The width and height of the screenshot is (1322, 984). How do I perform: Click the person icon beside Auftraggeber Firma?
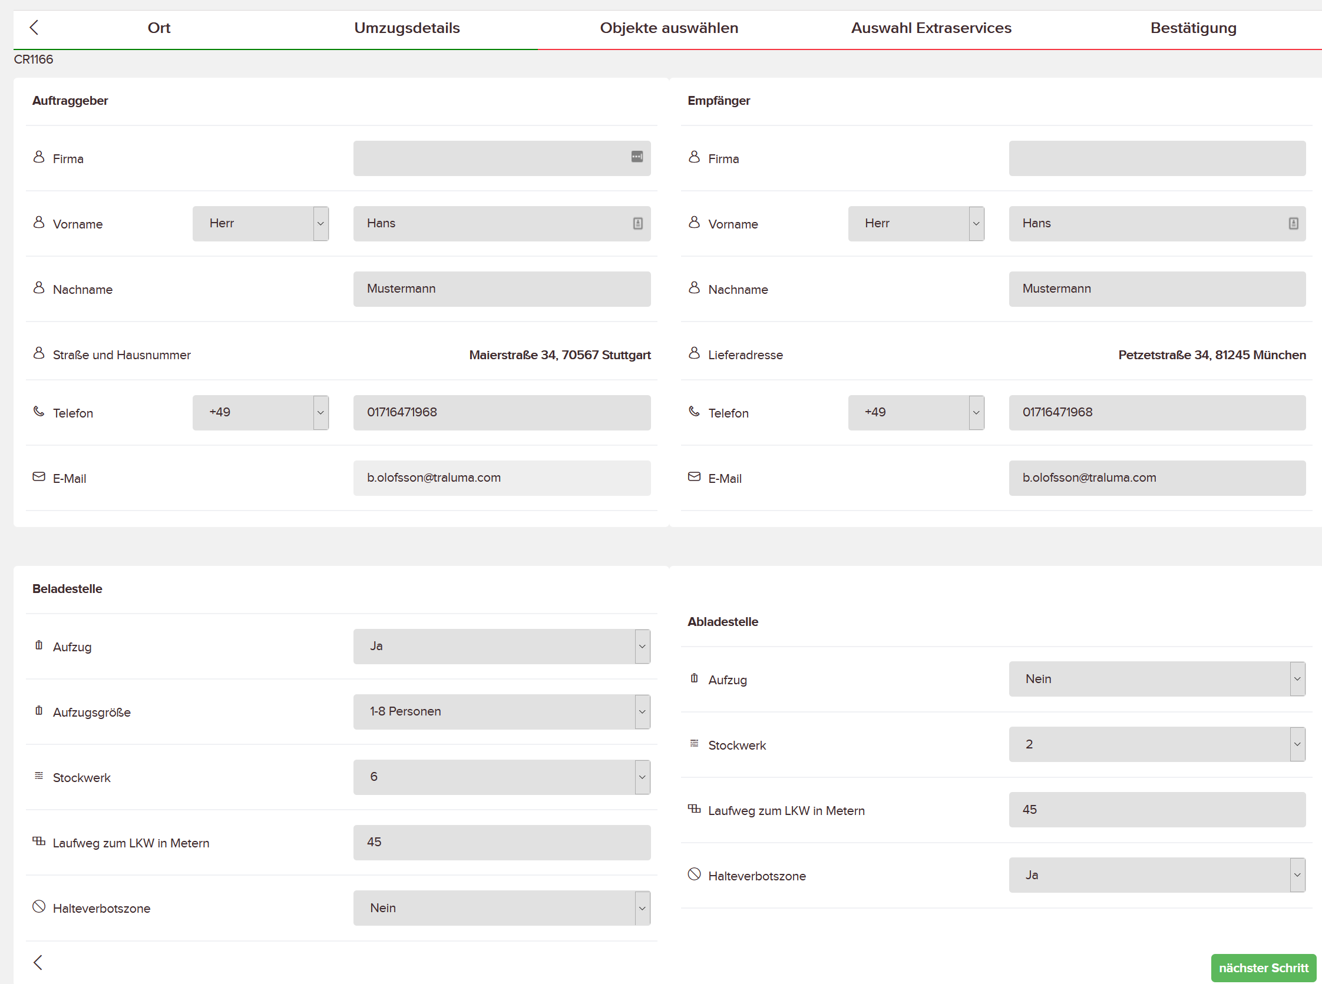point(39,157)
